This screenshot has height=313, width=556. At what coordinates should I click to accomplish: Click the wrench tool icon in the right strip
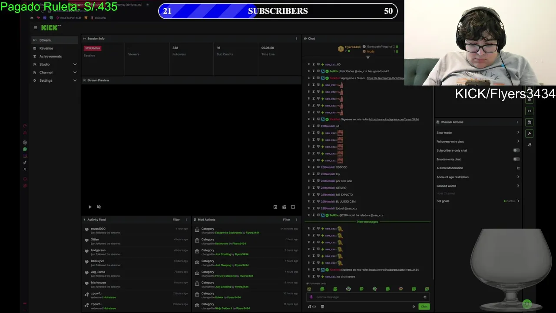coord(530,133)
